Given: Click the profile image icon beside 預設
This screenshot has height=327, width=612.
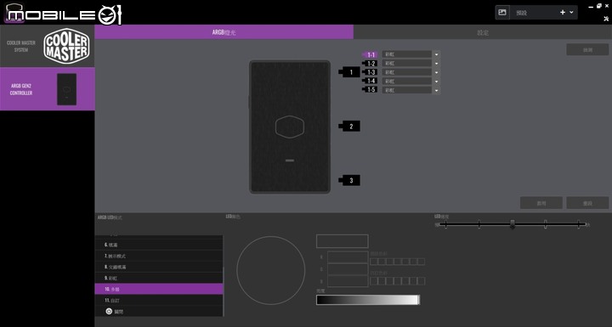Looking at the screenshot, I should 502,13.
